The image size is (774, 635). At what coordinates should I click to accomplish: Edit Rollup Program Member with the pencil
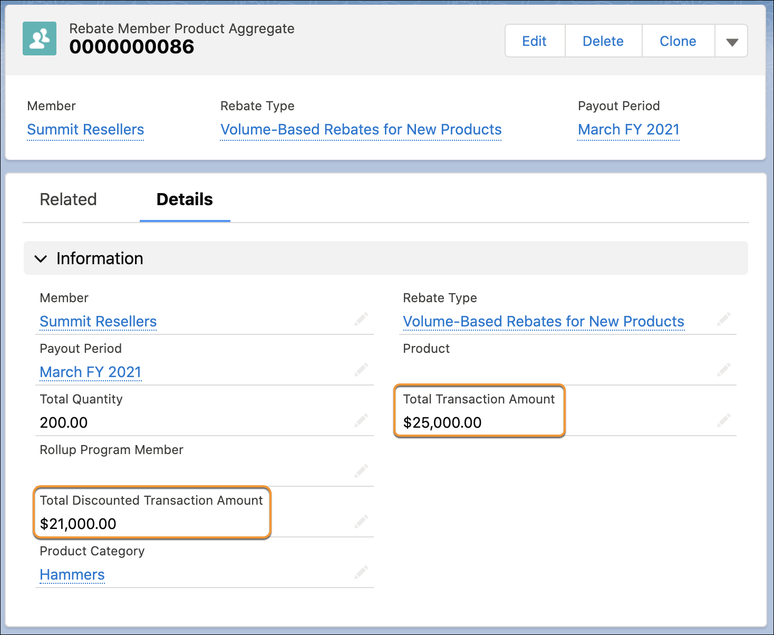point(361,470)
